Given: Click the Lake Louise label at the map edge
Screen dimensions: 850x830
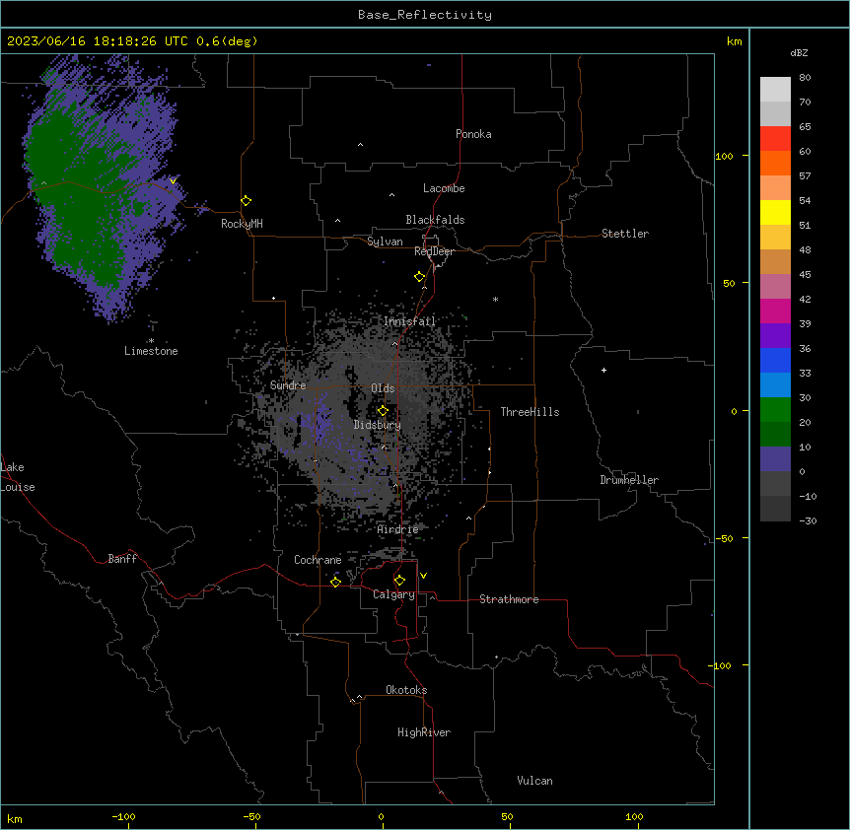Looking at the screenshot, I should (18, 477).
